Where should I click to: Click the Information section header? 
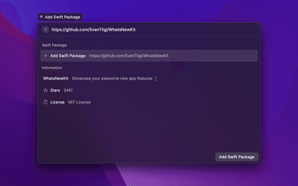pos(52,67)
